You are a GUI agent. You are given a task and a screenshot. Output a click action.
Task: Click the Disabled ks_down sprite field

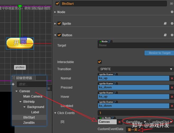tap(134, 106)
